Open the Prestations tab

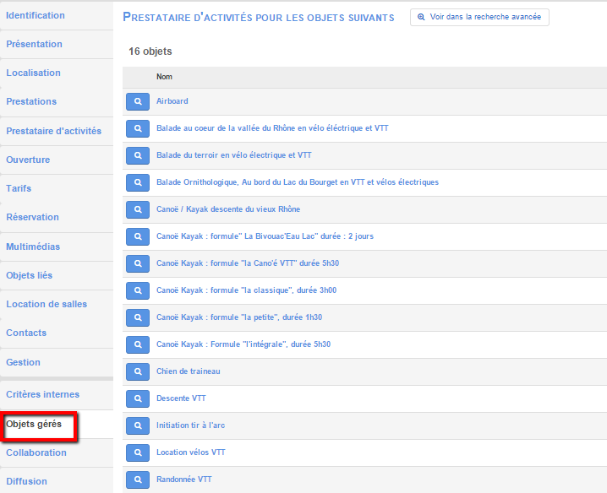pos(57,101)
